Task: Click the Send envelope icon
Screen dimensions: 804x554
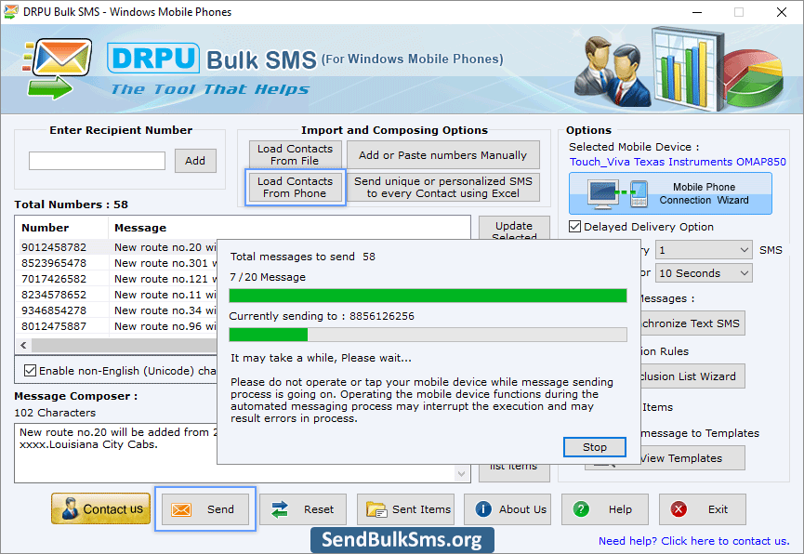Action: coord(181,509)
